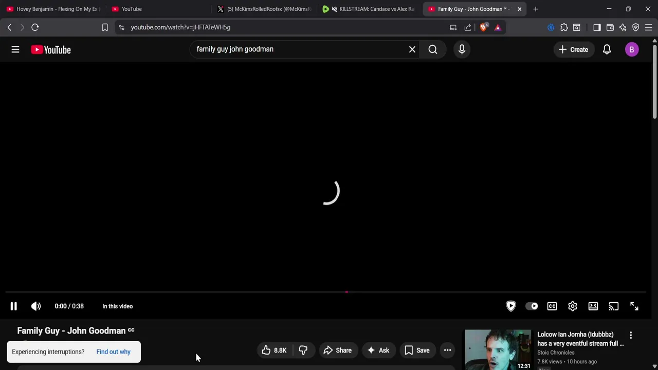The width and height of the screenshot is (658, 370).
Task: Click the page vertical scrollbar
Action: tap(654, 82)
